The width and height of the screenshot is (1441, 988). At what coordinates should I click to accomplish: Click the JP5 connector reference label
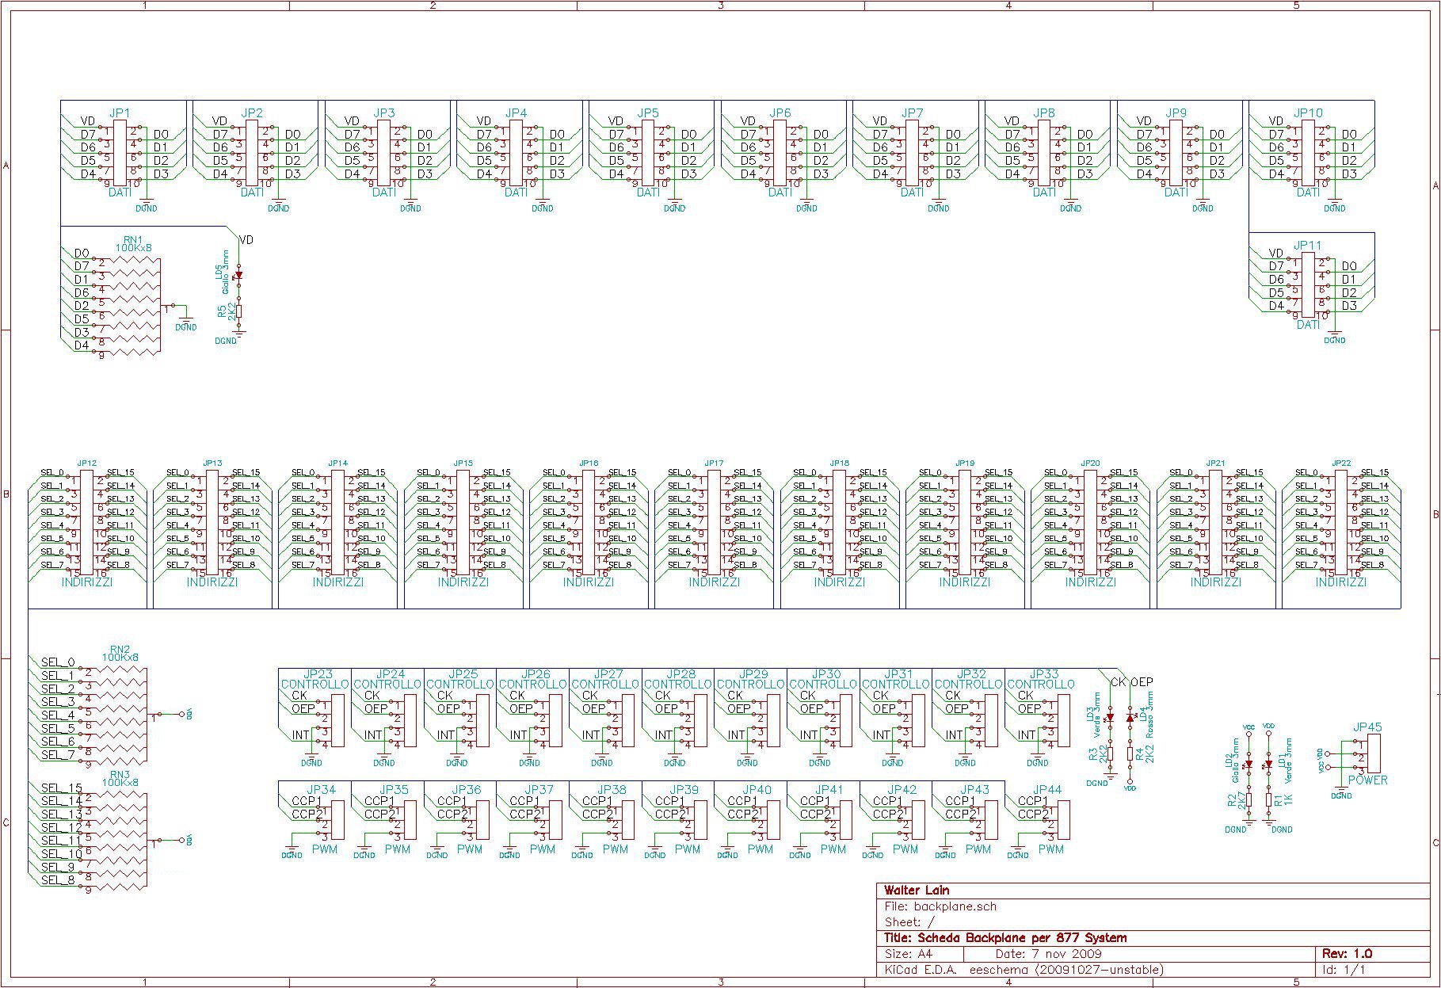click(x=648, y=113)
